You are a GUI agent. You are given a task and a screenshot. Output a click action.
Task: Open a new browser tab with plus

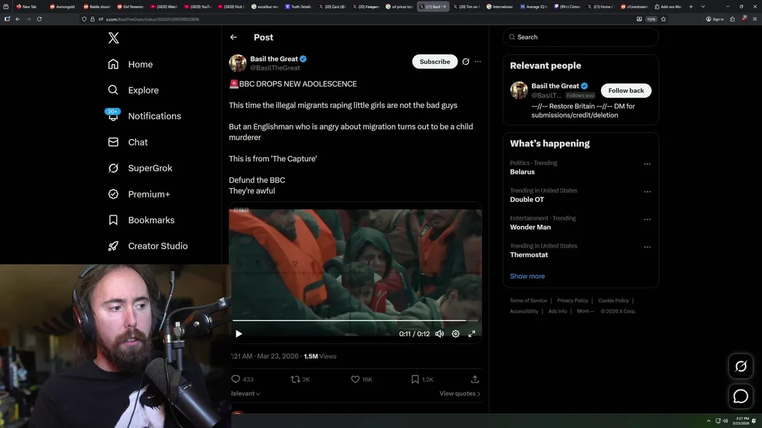691,7
